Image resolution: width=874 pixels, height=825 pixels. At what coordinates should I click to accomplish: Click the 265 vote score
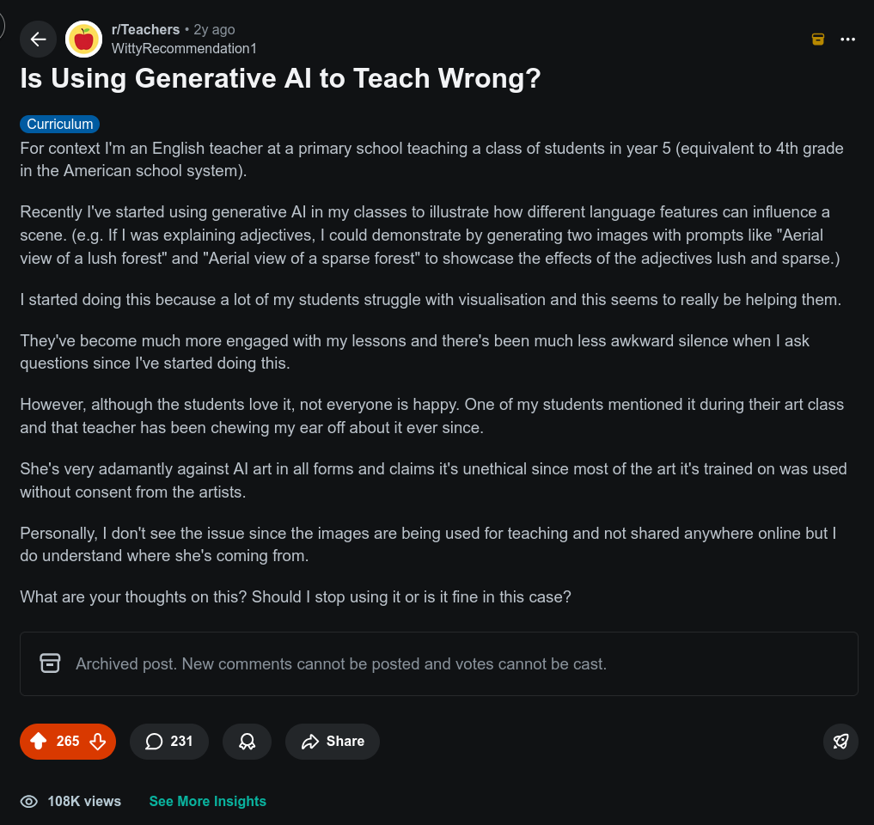[x=68, y=742]
